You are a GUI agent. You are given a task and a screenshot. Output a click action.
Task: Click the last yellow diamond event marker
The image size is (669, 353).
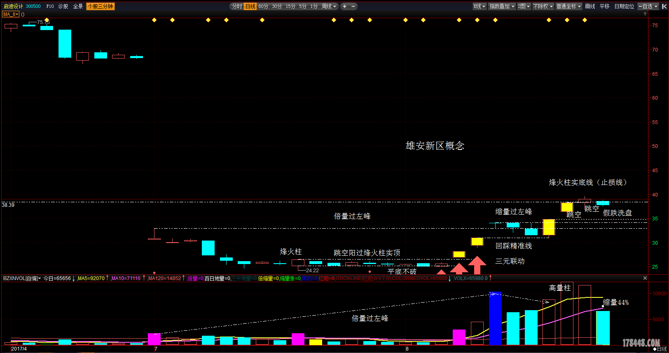[585, 20]
